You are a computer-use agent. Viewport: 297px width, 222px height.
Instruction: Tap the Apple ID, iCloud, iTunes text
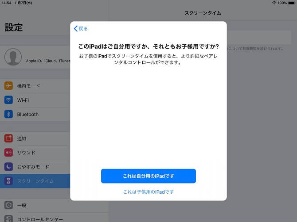click(48, 61)
